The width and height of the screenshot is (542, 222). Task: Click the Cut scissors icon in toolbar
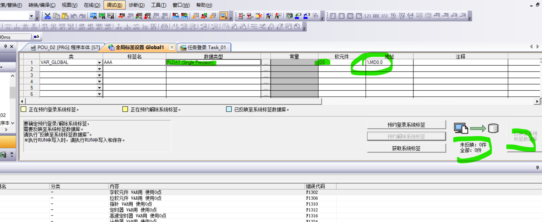point(47,16)
